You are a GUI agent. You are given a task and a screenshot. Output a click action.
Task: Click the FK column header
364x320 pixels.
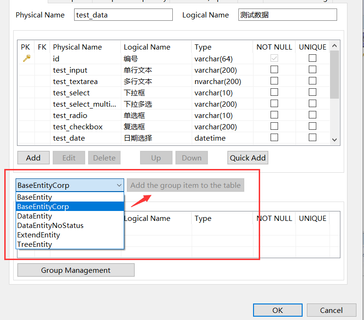coord(42,47)
